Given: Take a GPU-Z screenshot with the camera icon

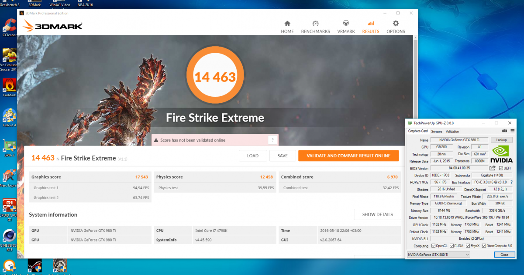Looking at the screenshot, I should (504, 131).
